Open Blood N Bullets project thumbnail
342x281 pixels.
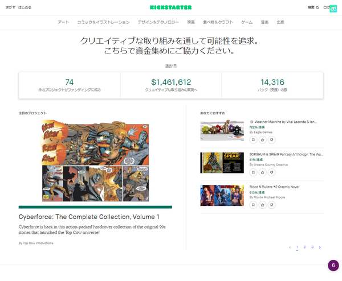coord(222,196)
